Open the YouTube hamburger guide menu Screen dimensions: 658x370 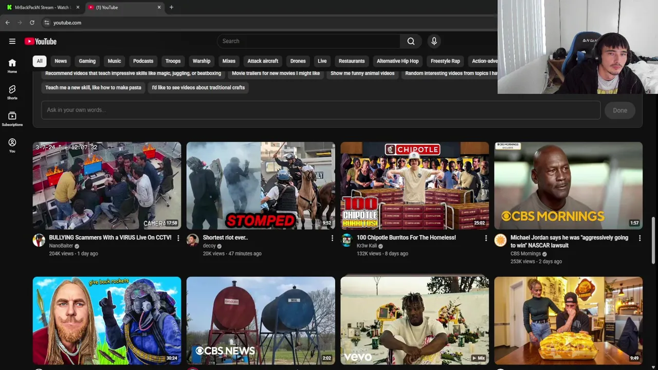(x=12, y=41)
